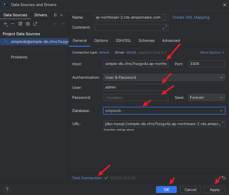Image resolution: width=229 pixels, height=195 pixels.
Task: Switch to the Drivers tab
Action: coord(41,15)
